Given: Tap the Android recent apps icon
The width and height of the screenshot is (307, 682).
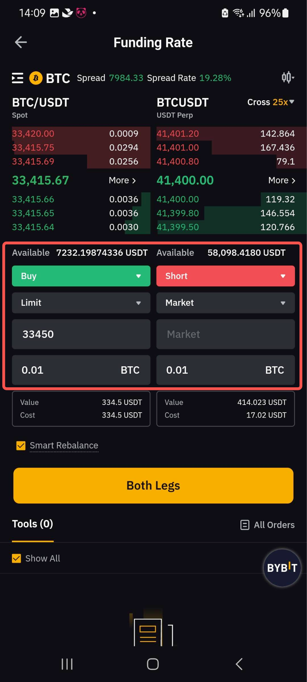Looking at the screenshot, I should 67,664.
